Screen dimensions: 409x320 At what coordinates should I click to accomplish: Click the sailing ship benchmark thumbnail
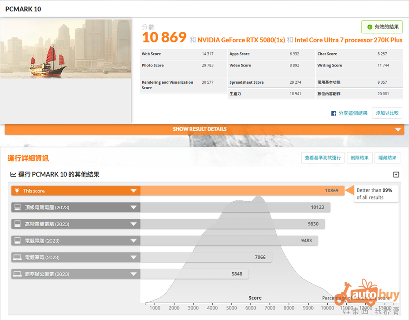[x=65, y=48]
